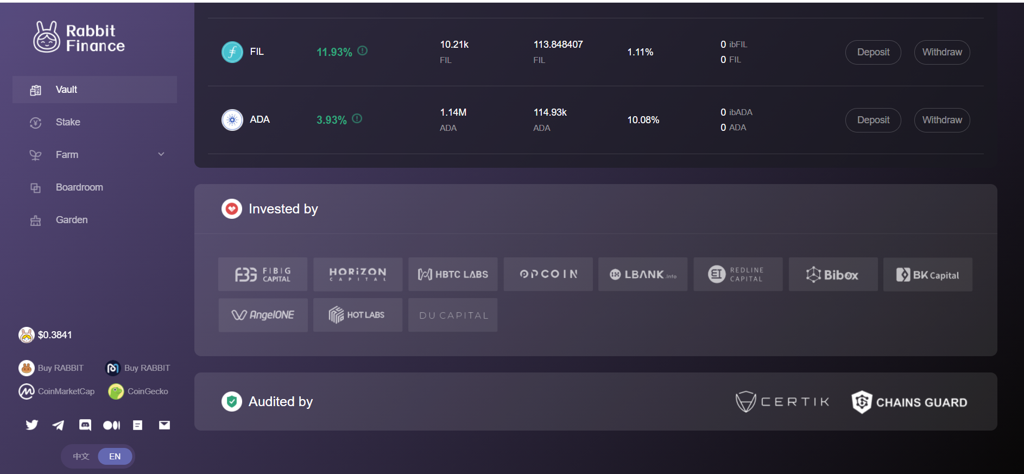Open the CoinGecko link
Image resolution: width=1024 pixels, height=474 pixels.
138,391
